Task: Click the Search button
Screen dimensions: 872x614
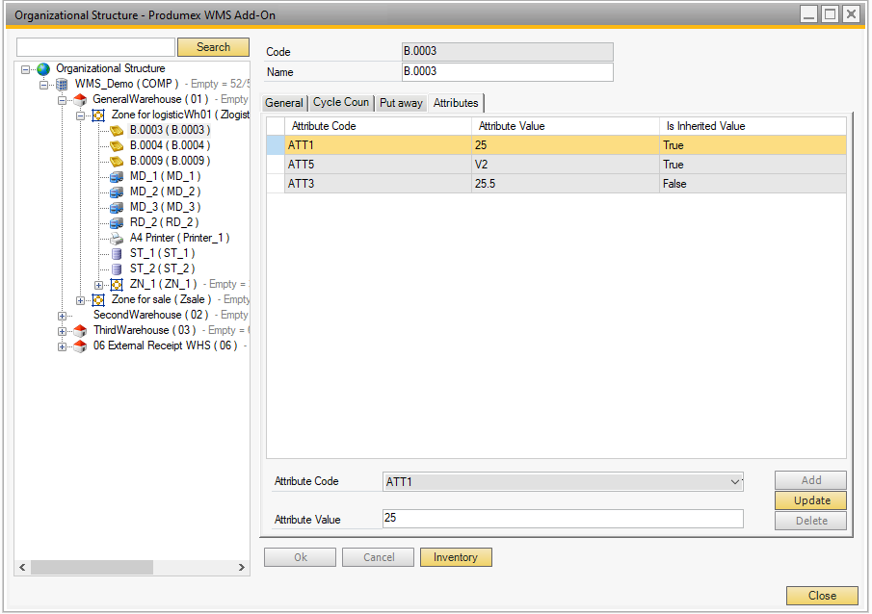Action: point(213,47)
